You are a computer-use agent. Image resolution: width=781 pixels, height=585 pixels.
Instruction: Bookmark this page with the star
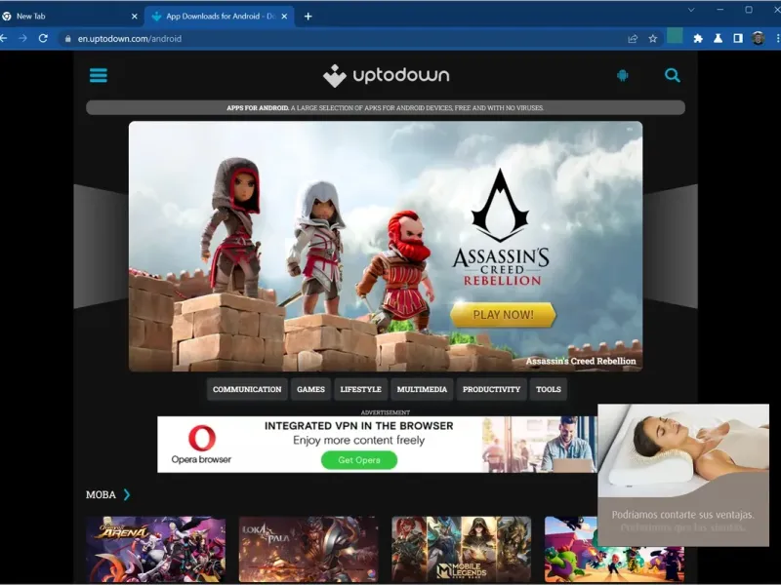click(x=653, y=38)
